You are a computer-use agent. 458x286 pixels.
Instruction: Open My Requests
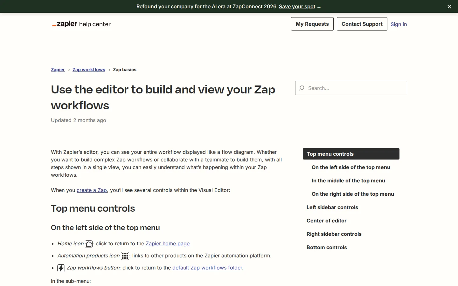pyautogui.click(x=312, y=24)
